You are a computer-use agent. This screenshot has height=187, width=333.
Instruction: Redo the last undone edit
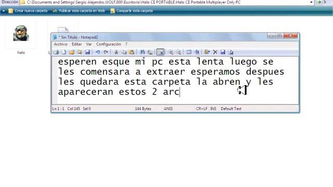click(106, 52)
